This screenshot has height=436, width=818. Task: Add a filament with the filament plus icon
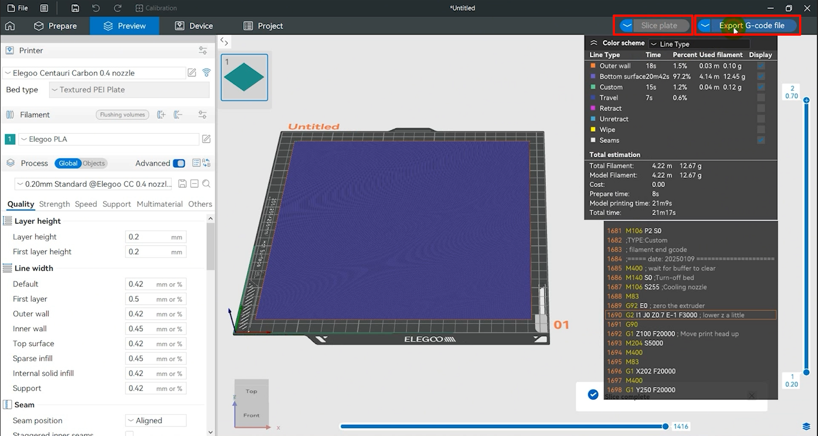click(x=161, y=115)
